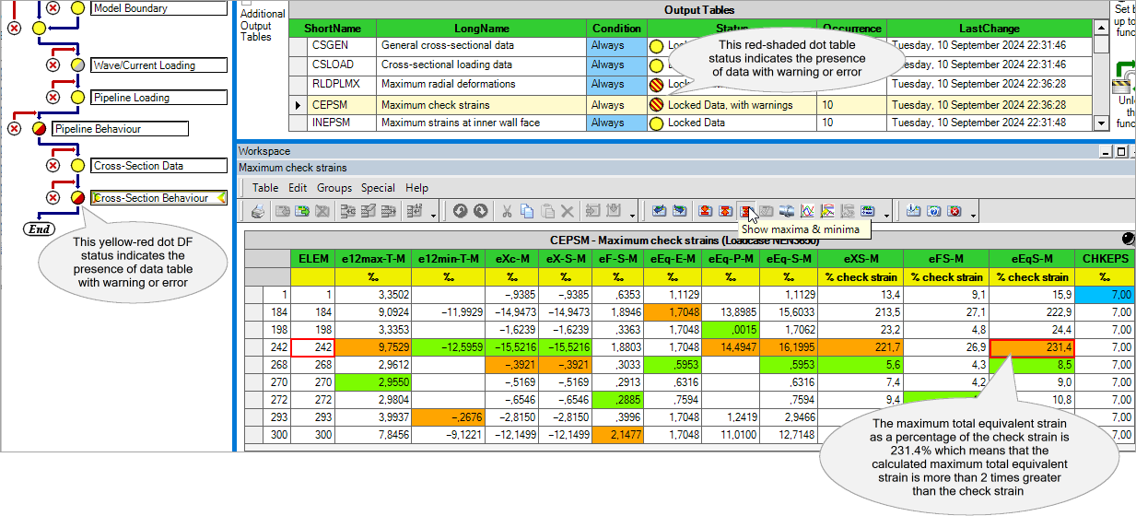Click the Show maxima & minima toolbar icon
1136x516 pixels.
pos(747,211)
